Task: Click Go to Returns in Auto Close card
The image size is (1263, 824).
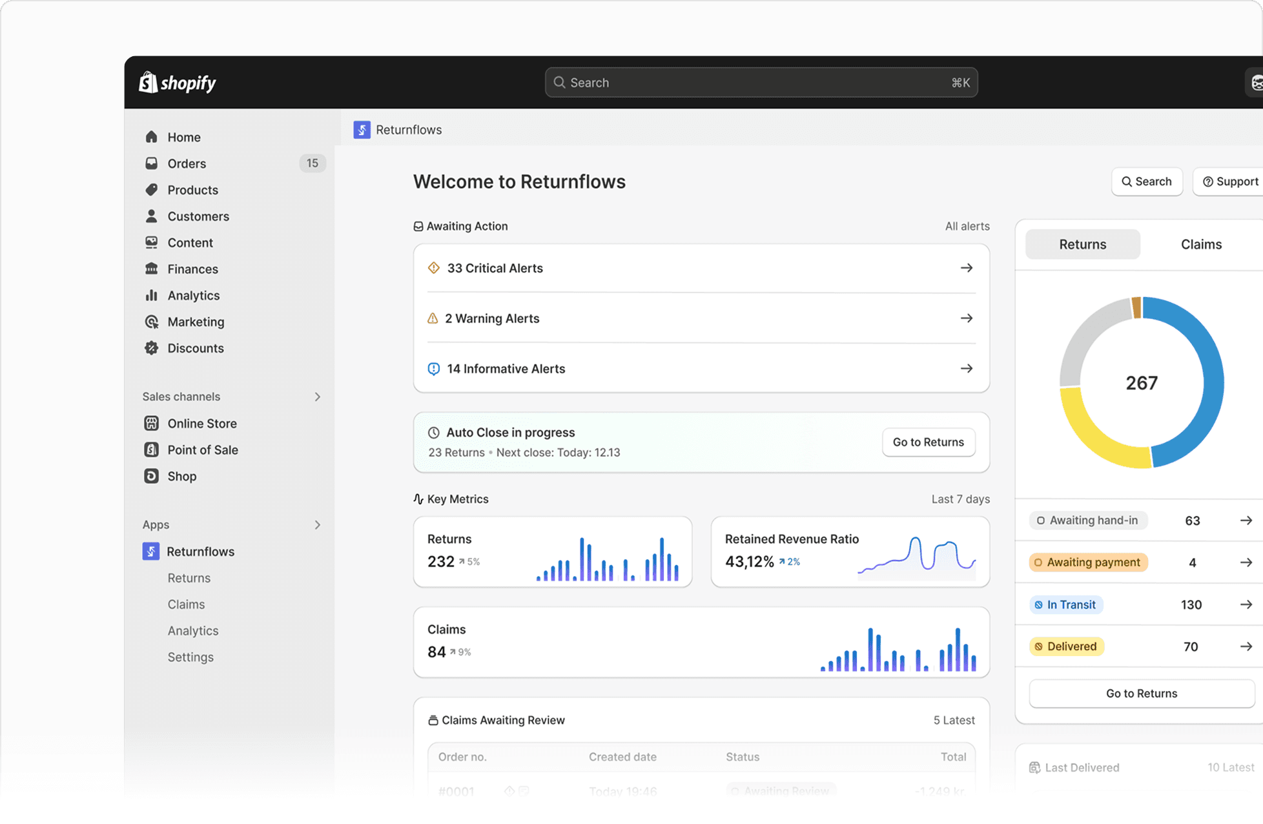Action: click(929, 442)
